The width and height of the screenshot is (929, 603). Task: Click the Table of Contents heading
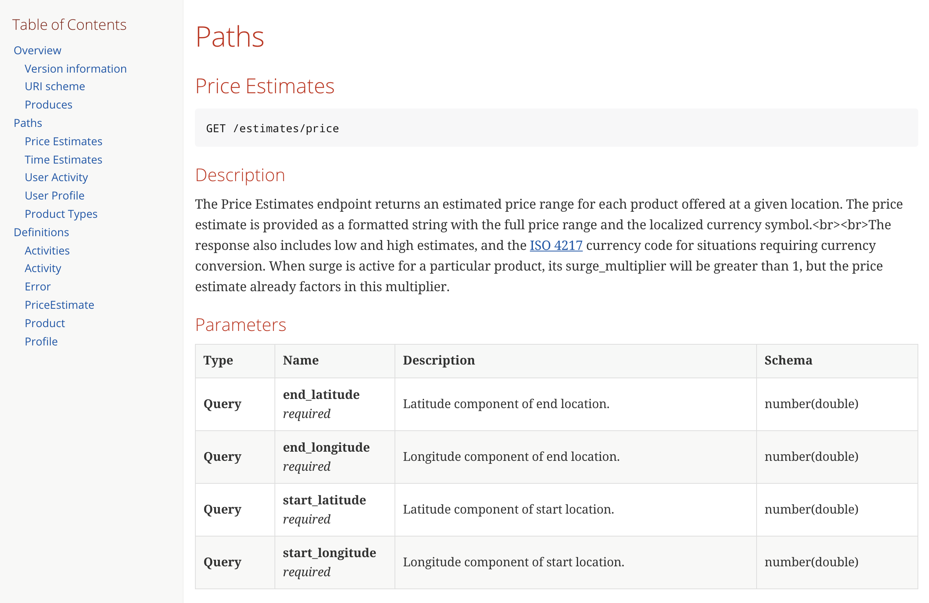click(70, 24)
